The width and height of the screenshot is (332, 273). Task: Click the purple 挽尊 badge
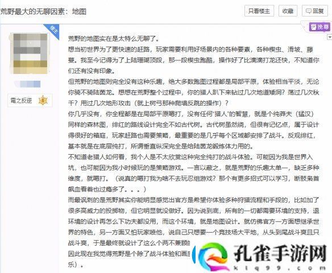[x=319, y=27]
